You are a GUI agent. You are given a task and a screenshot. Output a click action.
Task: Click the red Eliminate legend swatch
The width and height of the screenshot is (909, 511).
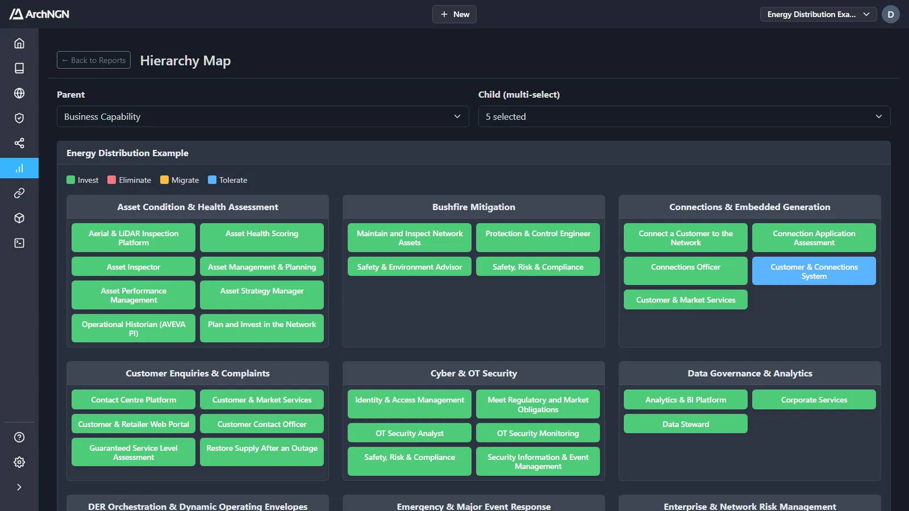(x=112, y=180)
